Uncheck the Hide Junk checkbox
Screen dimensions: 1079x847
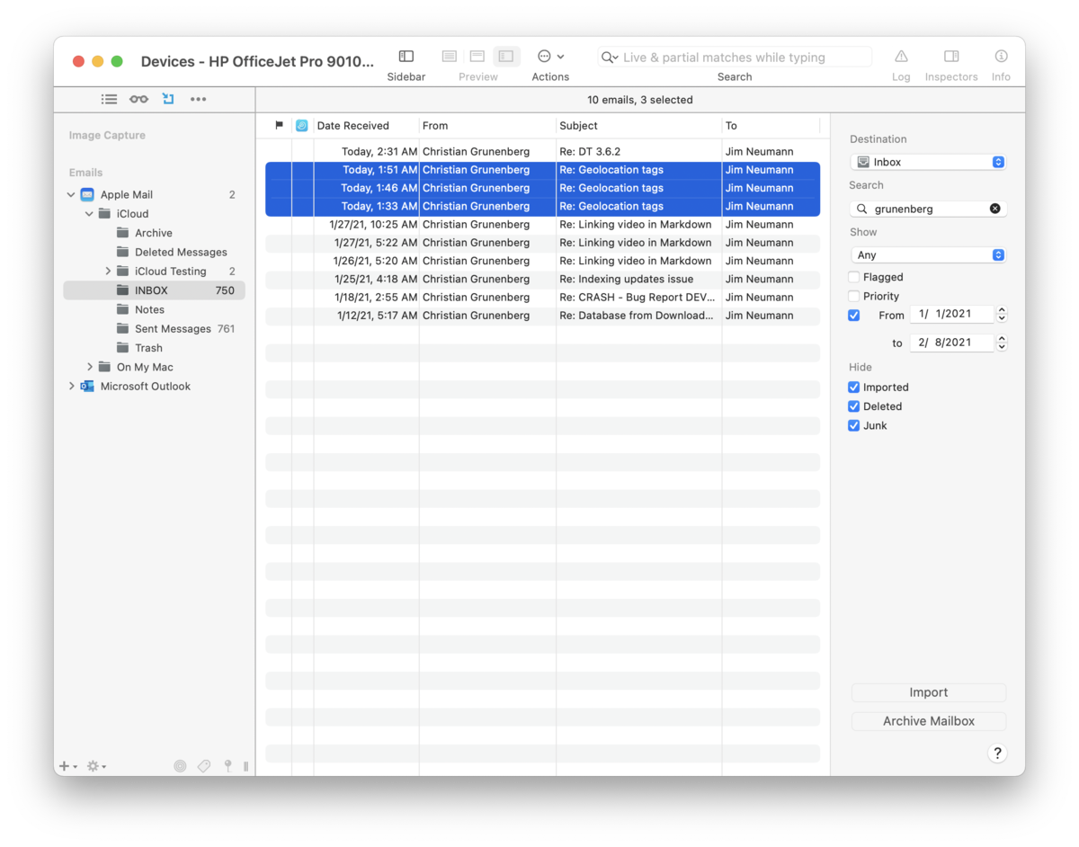[854, 425]
